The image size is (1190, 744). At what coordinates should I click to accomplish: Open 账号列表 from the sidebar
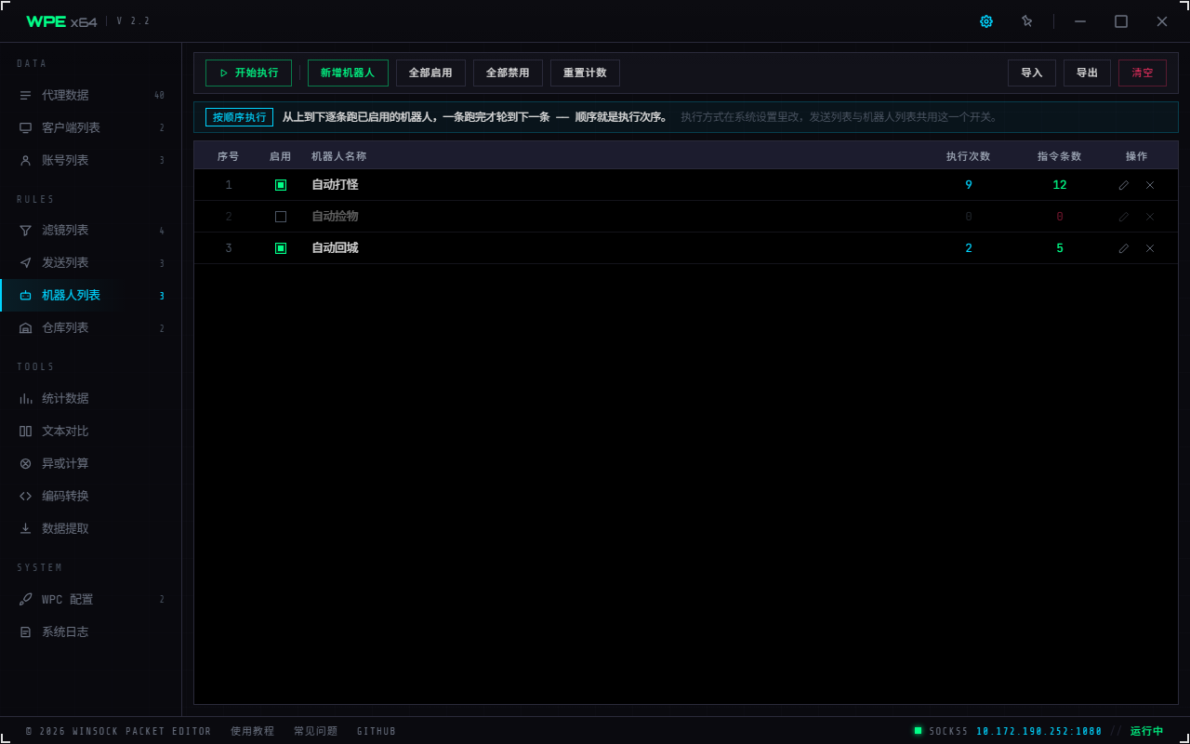click(91, 160)
